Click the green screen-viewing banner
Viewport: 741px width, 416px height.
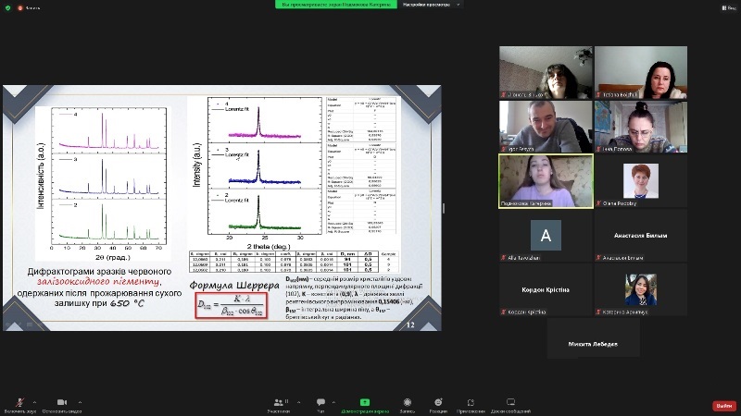click(336, 5)
